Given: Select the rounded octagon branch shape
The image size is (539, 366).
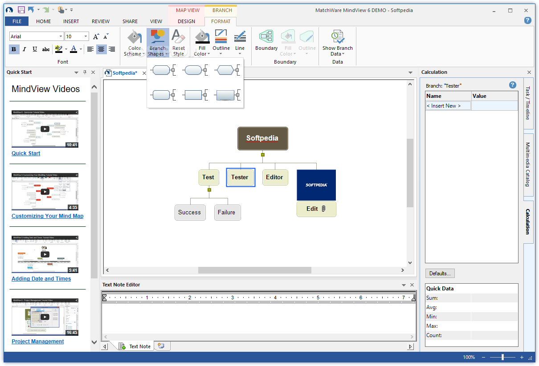Looking at the screenshot, I should click(x=164, y=70).
